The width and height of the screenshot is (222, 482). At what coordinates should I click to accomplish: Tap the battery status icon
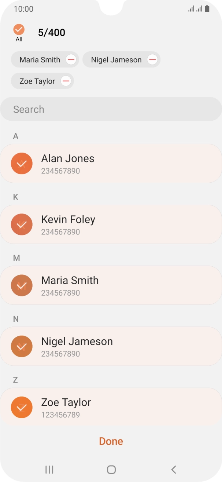(207, 9)
